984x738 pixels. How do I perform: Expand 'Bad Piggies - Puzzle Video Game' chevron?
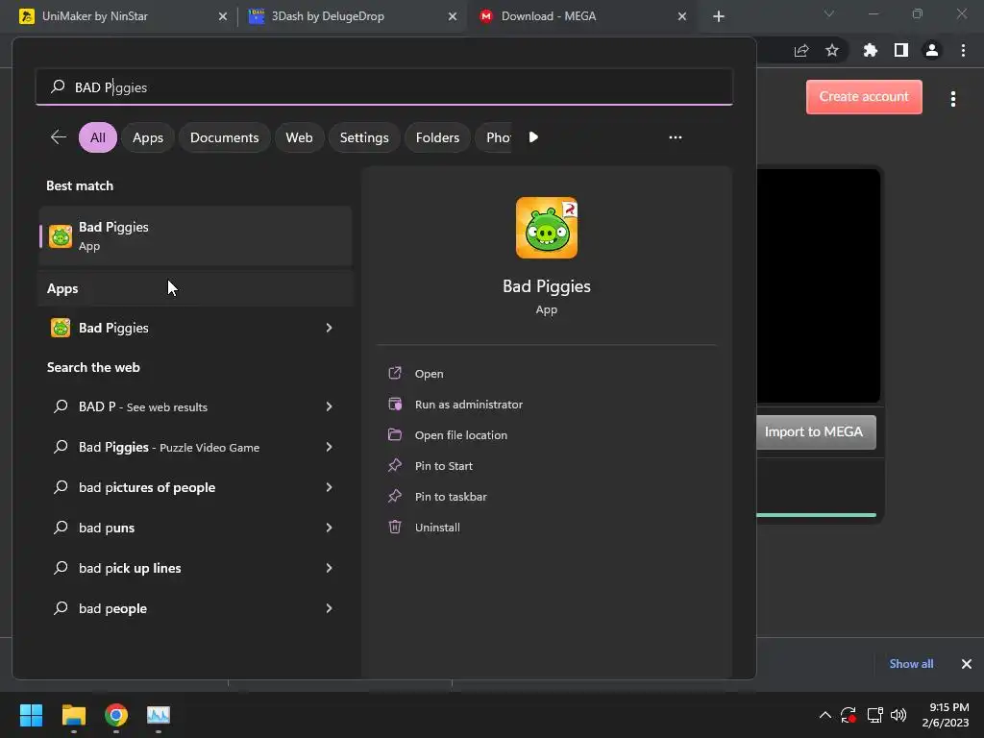point(329,447)
